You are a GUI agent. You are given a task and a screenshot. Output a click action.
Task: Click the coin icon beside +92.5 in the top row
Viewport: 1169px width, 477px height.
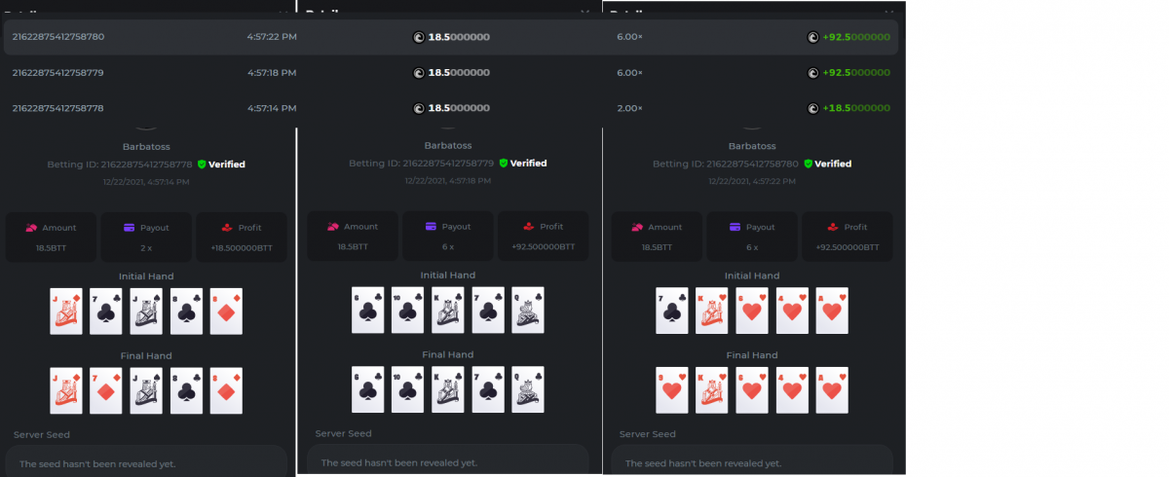click(812, 37)
